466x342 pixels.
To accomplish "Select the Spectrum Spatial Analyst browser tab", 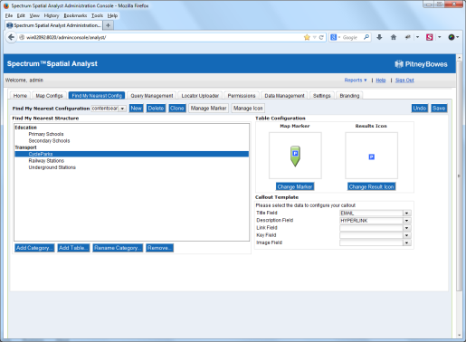I will [54, 25].
